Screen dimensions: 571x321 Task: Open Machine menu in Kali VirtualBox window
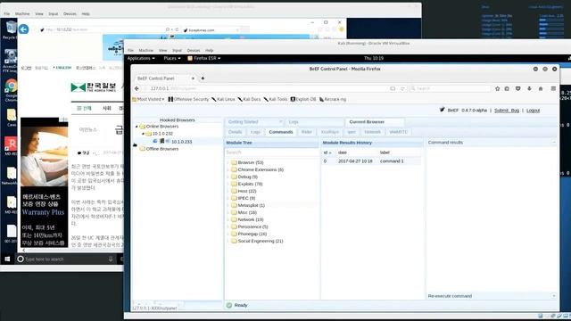[x=145, y=50]
